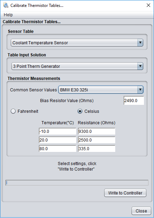Click the Close button at bottom
Image resolution: width=154 pixels, height=218 pixels.
[141, 211]
